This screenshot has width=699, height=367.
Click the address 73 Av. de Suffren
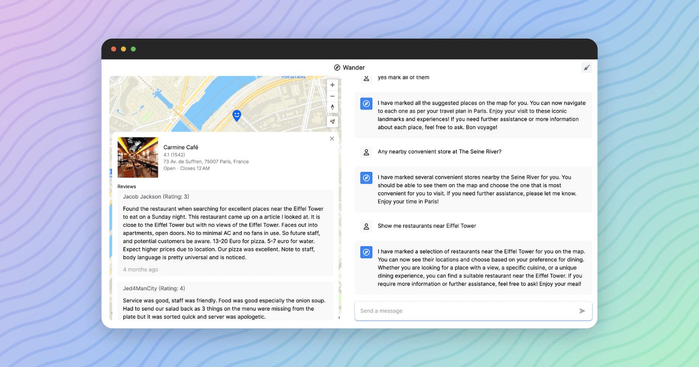click(x=206, y=162)
